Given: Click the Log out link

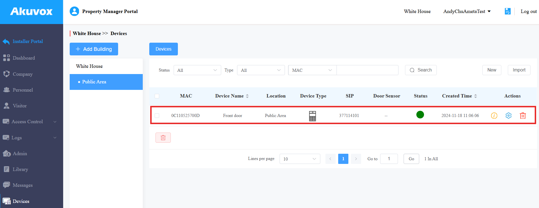Looking at the screenshot, I should pos(529,11).
